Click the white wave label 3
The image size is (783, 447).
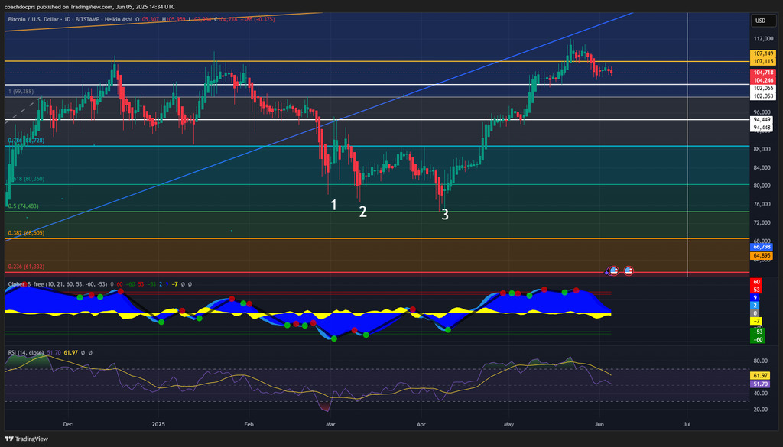pyautogui.click(x=445, y=215)
